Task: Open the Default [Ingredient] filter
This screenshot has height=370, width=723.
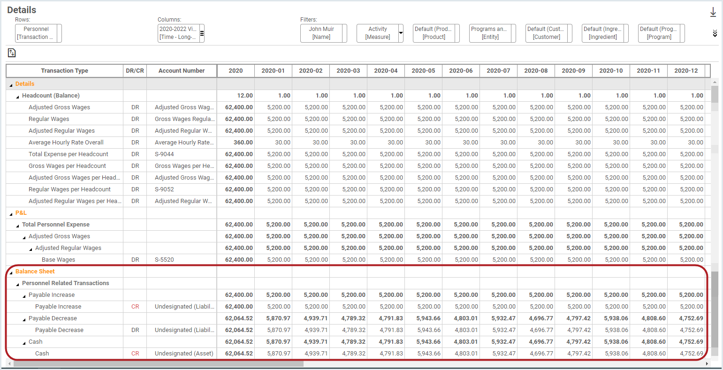Action: pyautogui.click(x=605, y=33)
